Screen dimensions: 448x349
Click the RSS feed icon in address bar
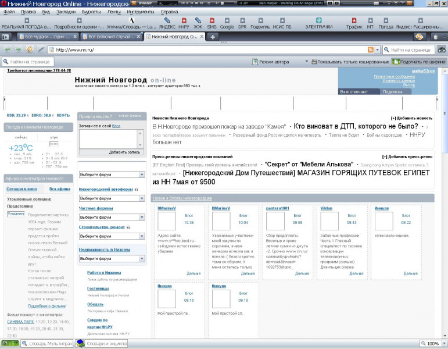pyautogui.click(x=370, y=50)
